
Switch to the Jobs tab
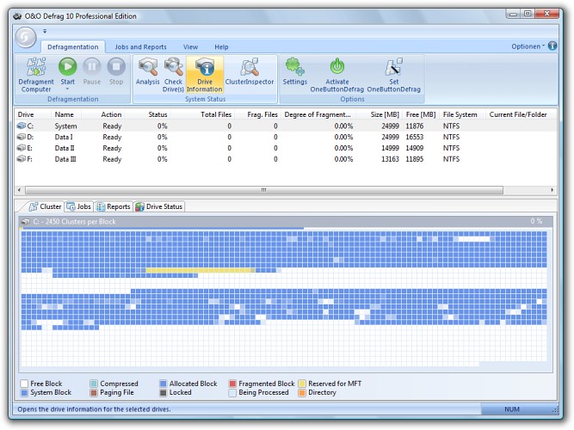click(x=78, y=206)
